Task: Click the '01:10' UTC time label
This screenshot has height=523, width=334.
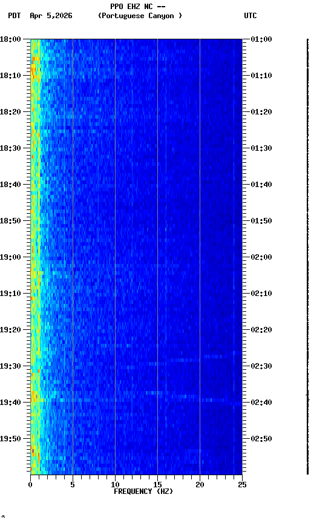Action: pyautogui.click(x=261, y=76)
